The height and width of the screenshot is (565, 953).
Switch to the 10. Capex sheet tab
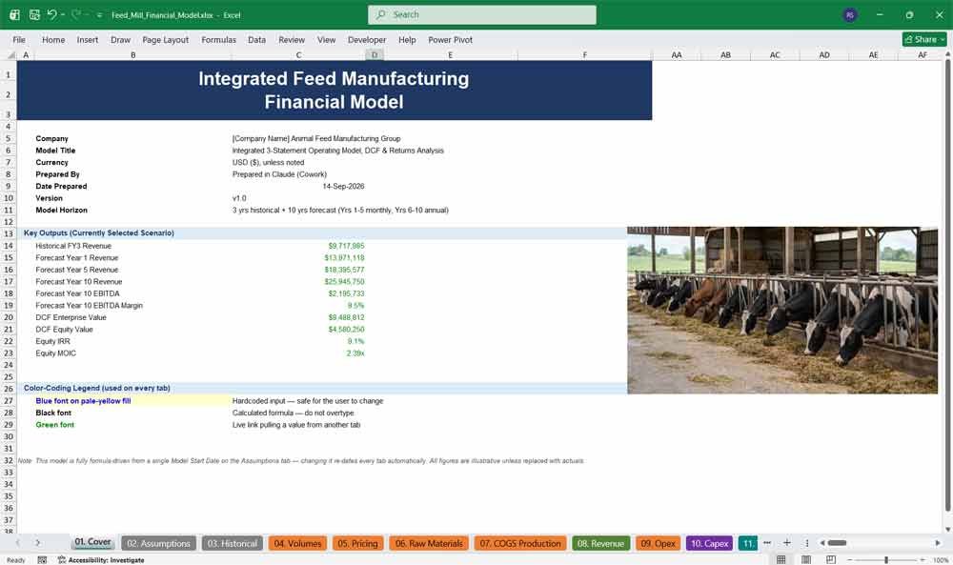point(709,543)
